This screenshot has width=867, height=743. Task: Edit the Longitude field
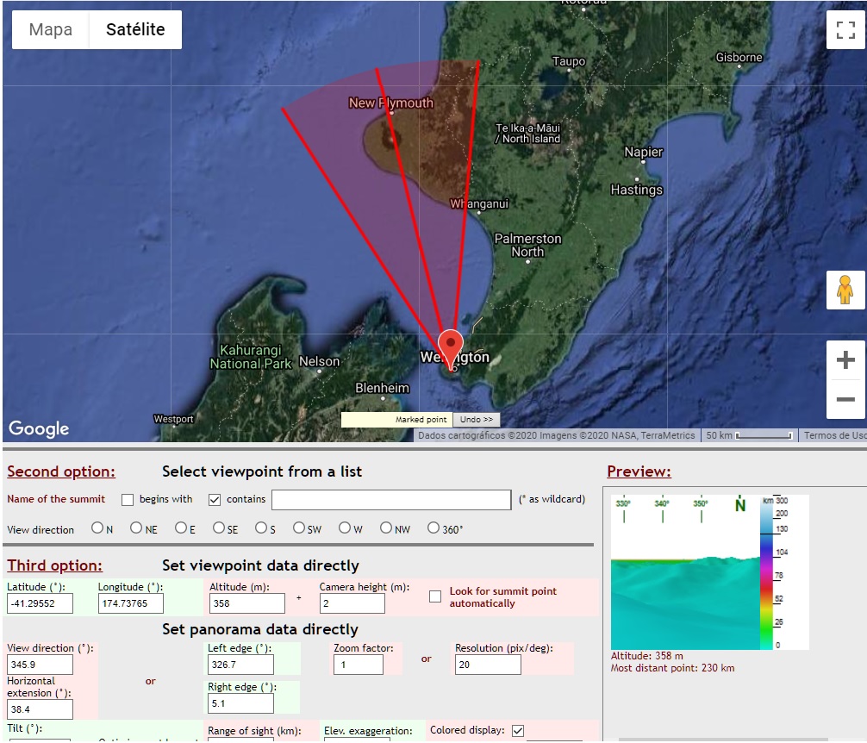(x=131, y=603)
